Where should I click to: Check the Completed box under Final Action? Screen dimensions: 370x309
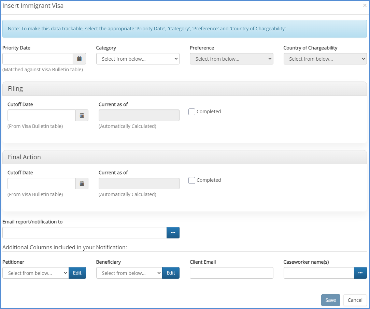[192, 180]
